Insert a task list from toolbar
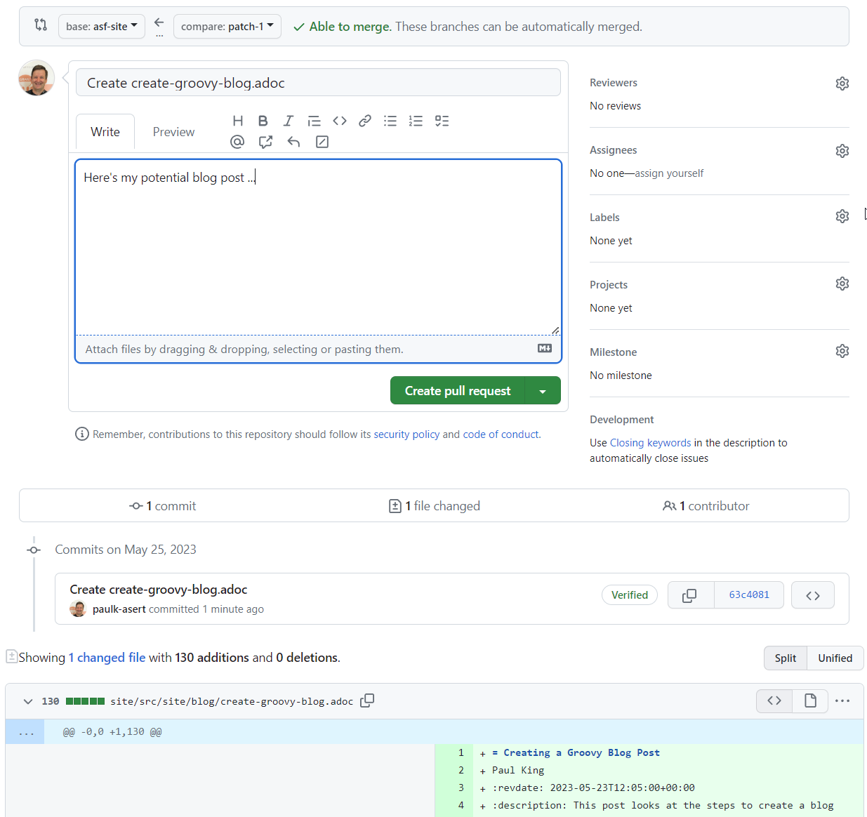Screen dimensions: 867x817 (442, 121)
